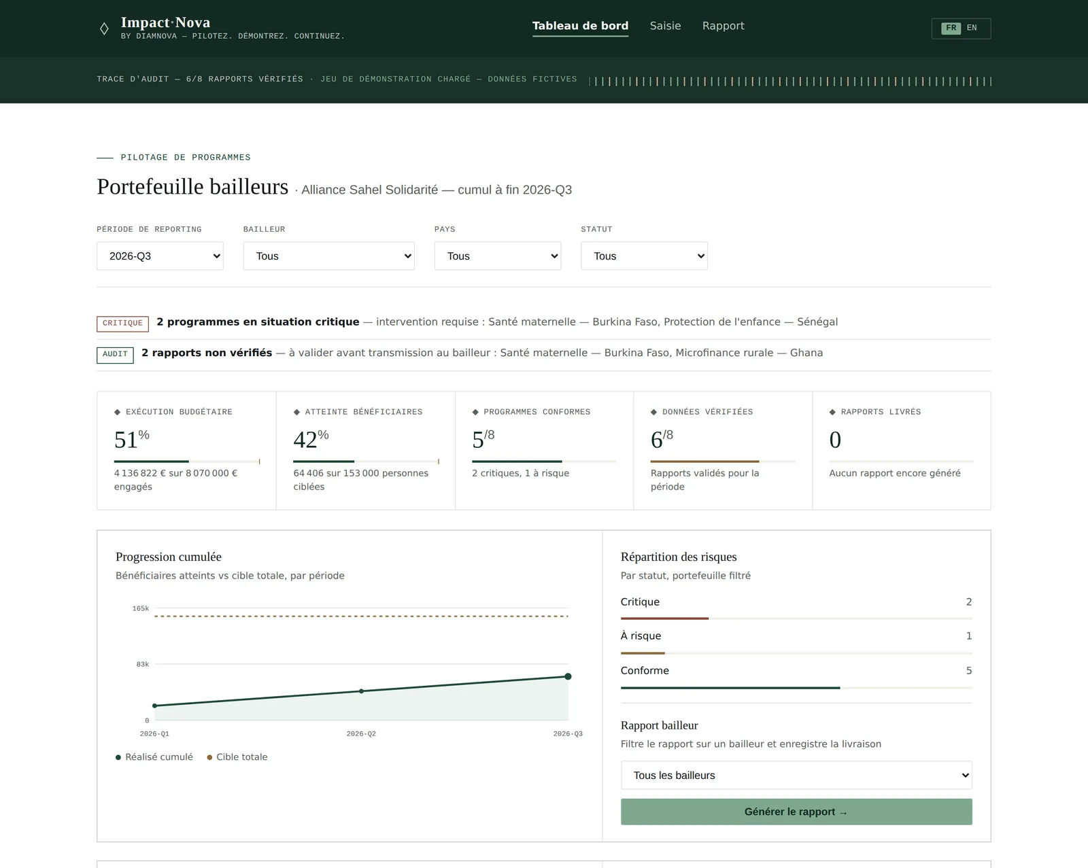Screen dimensions: 1088x868
Task: Click the '83k' axis label
Action: point(143,664)
